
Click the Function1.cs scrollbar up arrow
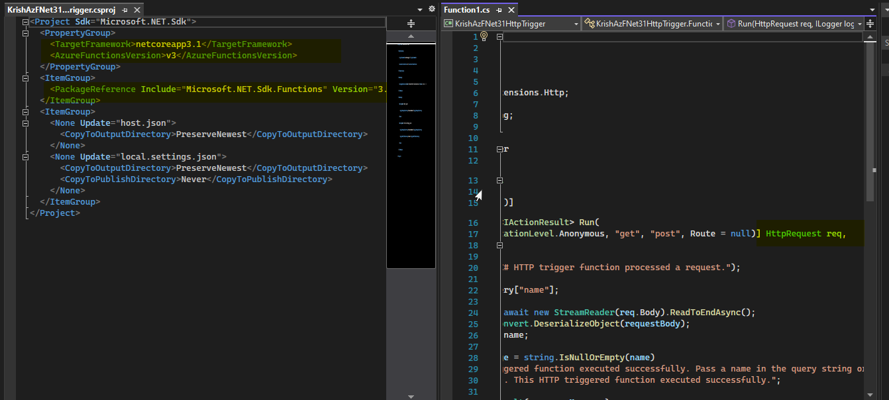click(x=870, y=37)
